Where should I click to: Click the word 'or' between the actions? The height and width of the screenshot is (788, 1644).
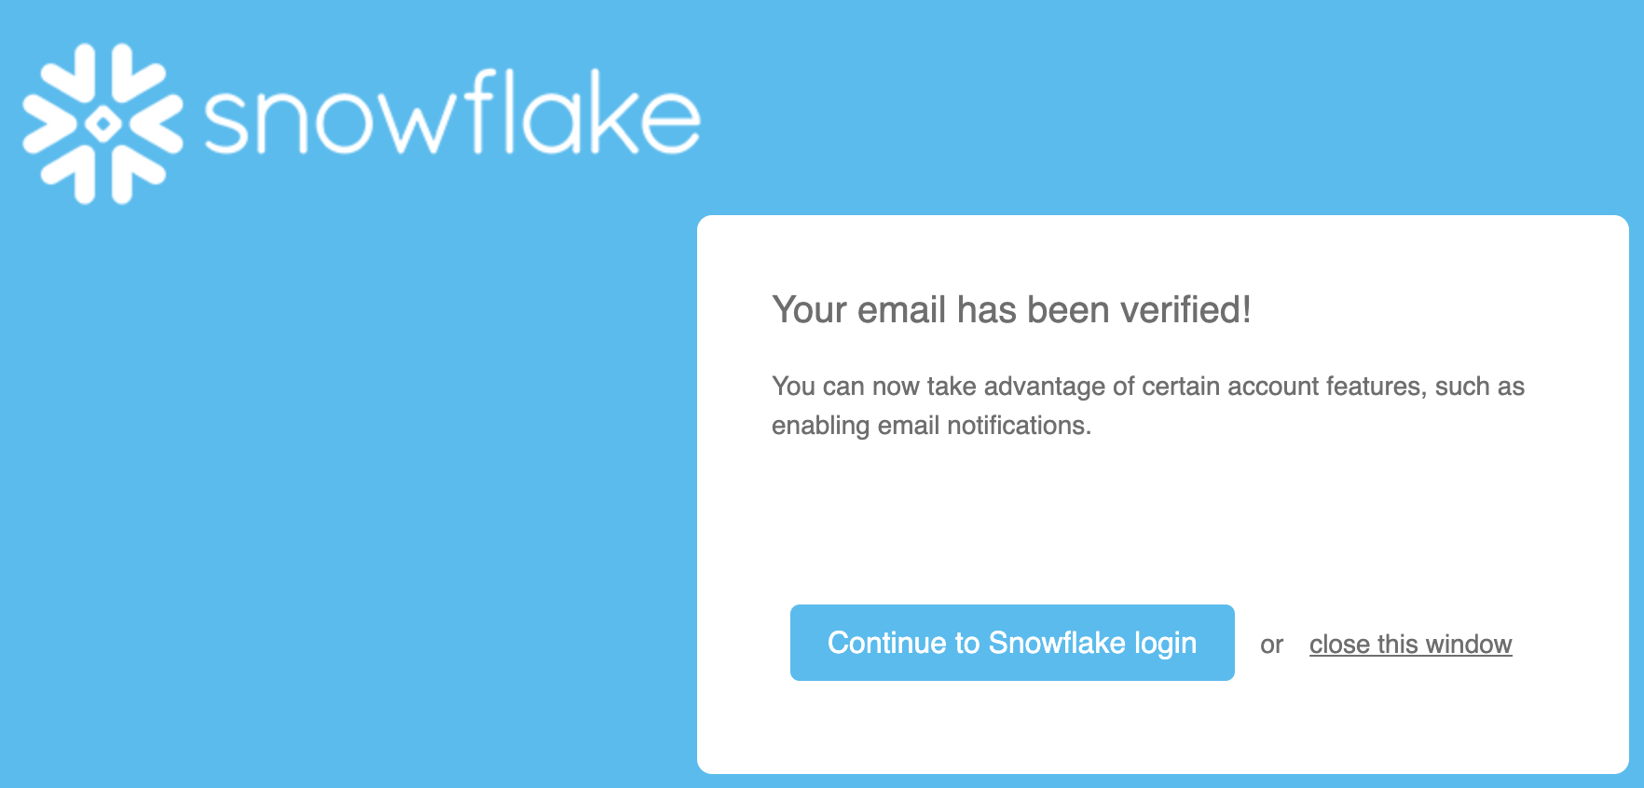[1272, 645]
